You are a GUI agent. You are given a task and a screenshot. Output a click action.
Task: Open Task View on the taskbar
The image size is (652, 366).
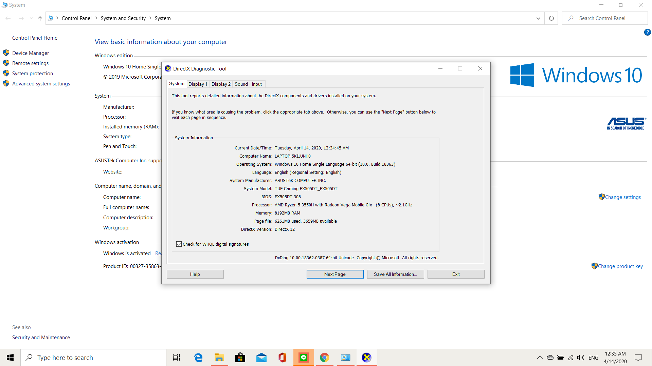177,358
